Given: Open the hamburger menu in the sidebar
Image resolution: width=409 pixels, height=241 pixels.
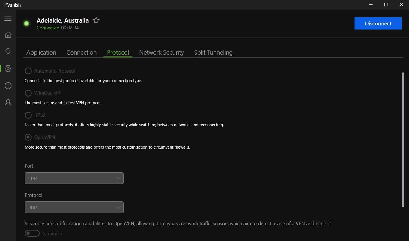Looking at the screenshot, I should tap(8, 19).
